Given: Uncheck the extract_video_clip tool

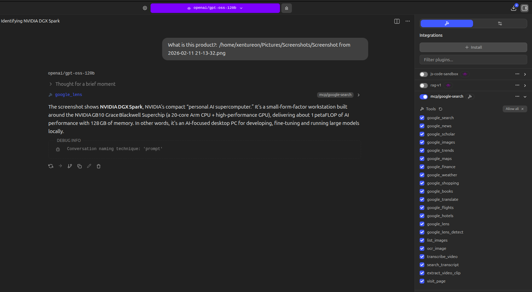Looking at the screenshot, I should [x=422, y=273].
